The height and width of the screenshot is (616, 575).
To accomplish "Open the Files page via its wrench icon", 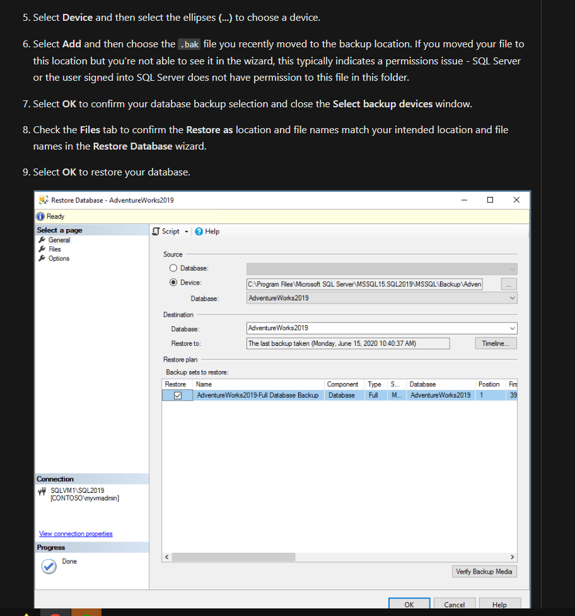I will [41, 249].
